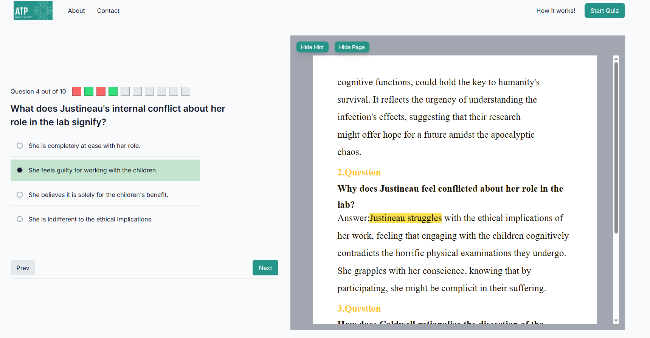
Task: Choose 'solely for the children's benefit' option
Action: pyautogui.click(x=20, y=195)
